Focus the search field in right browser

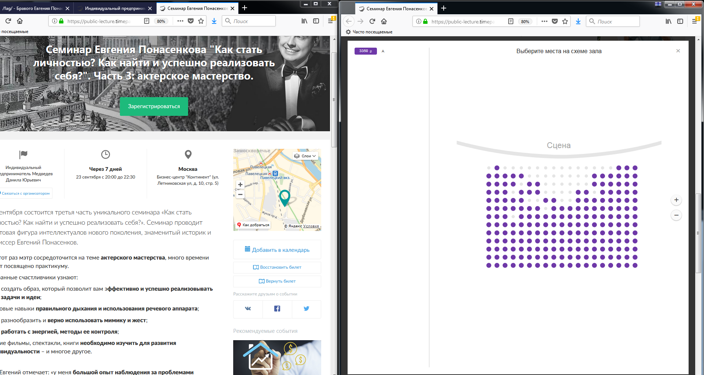(x=613, y=21)
